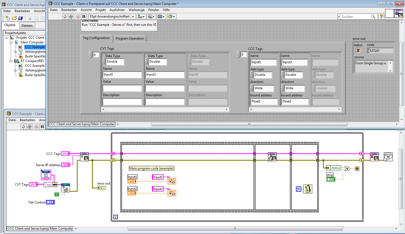Select the Objekte tab in project window
Viewport: 405px width, 234px height.
(x=10, y=25)
